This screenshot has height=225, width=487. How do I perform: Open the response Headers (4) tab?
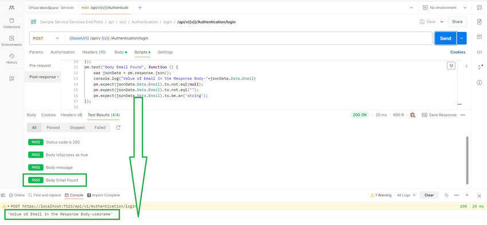click(72, 115)
